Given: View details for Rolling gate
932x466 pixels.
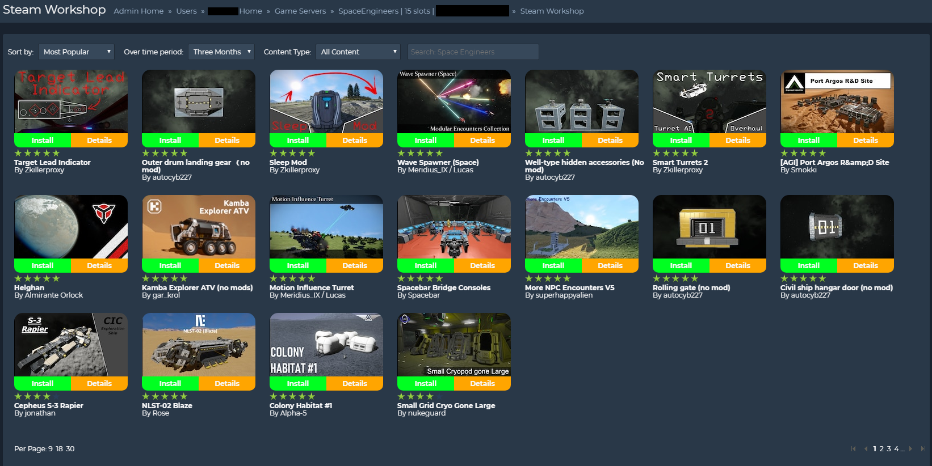Looking at the screenshot, I should [x=738, y=265].
